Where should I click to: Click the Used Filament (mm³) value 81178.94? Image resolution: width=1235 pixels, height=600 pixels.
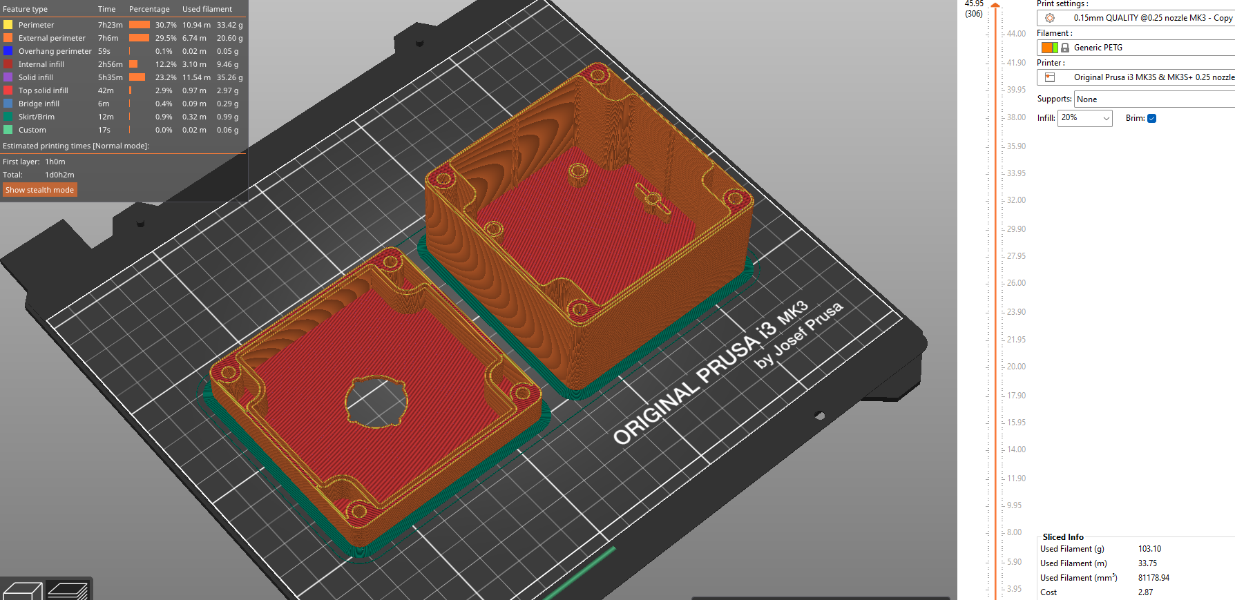coord(1153,578)
